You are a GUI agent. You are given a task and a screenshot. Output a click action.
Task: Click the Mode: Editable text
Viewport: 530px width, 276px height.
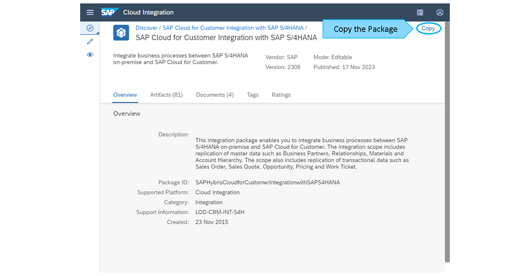[x=333, y=57]
